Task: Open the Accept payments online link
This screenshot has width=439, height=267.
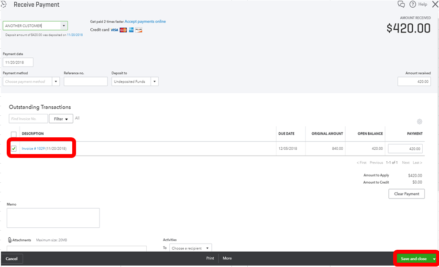Action: click(145, 21)
